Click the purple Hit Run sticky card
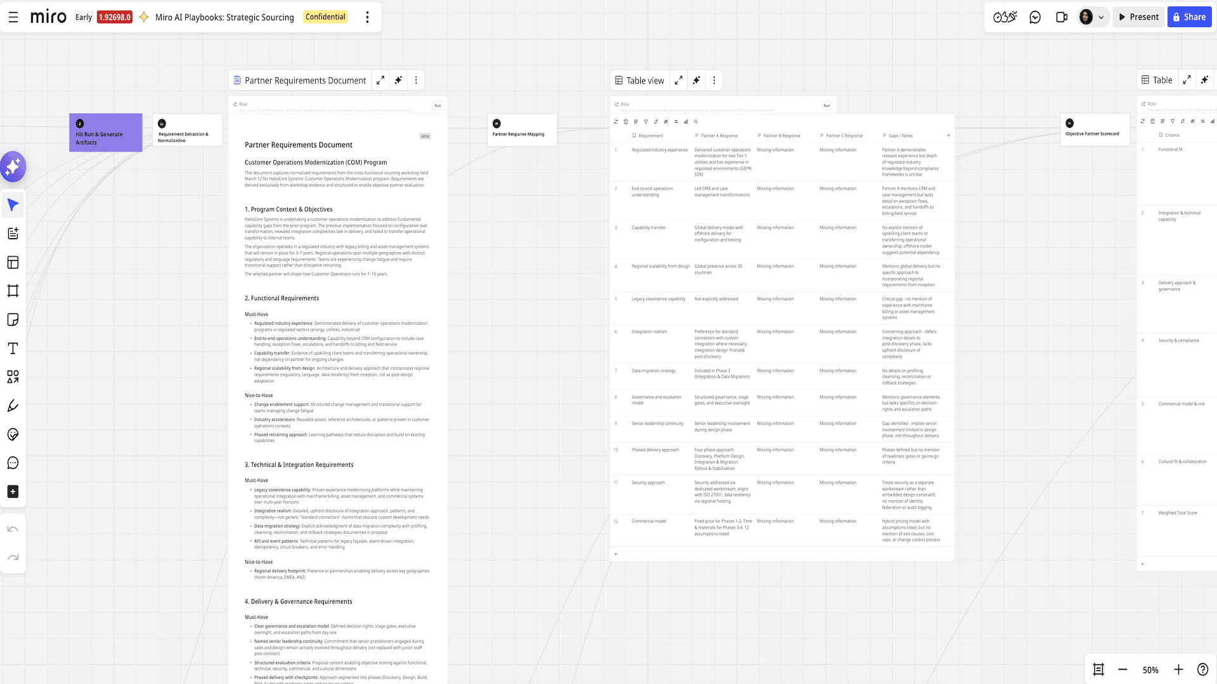 point(106,132)
